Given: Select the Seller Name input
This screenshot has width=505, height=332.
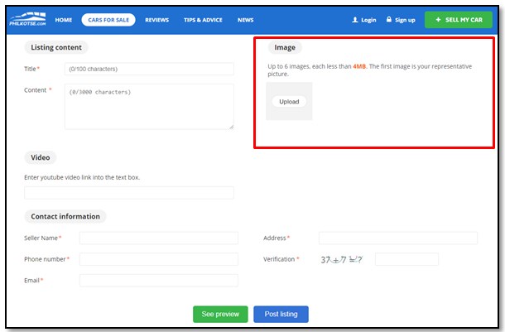Looking at the screenshot, I should 159,238.
